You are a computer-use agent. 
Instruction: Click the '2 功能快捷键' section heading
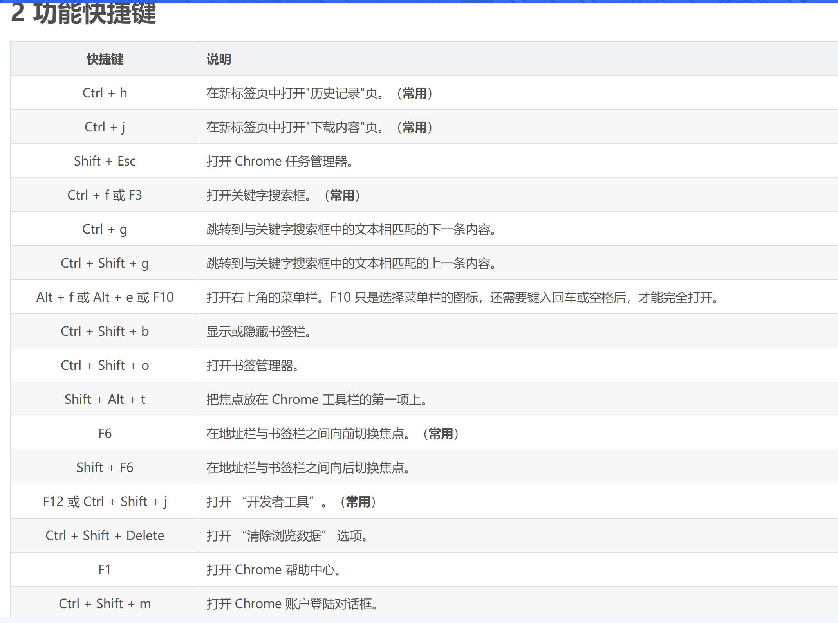(83, 14)
